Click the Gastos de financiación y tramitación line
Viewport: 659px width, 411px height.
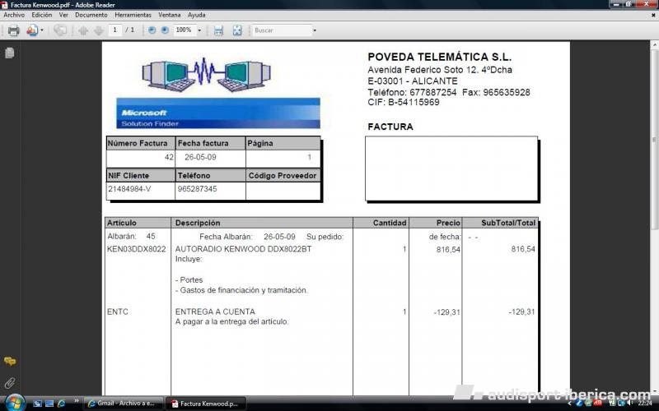(241, 290)
